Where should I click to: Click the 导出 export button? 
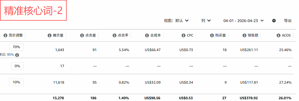pyautogui.click(x=288, y=21)
